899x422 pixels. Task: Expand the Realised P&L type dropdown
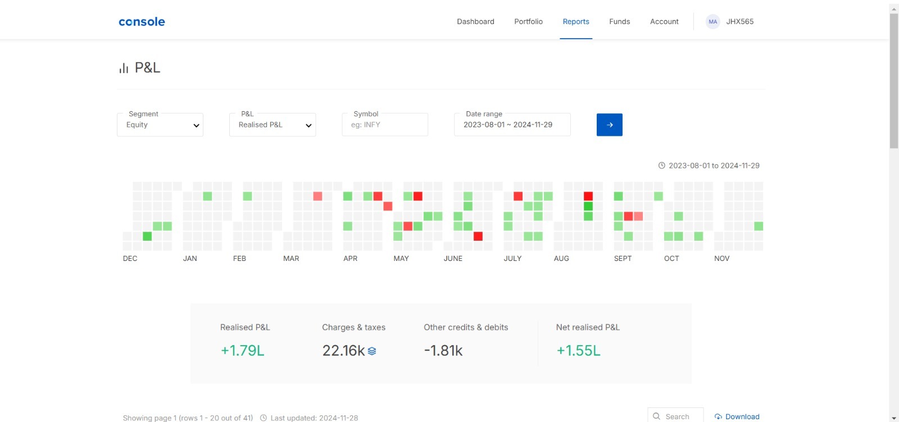tap(273, 125)
